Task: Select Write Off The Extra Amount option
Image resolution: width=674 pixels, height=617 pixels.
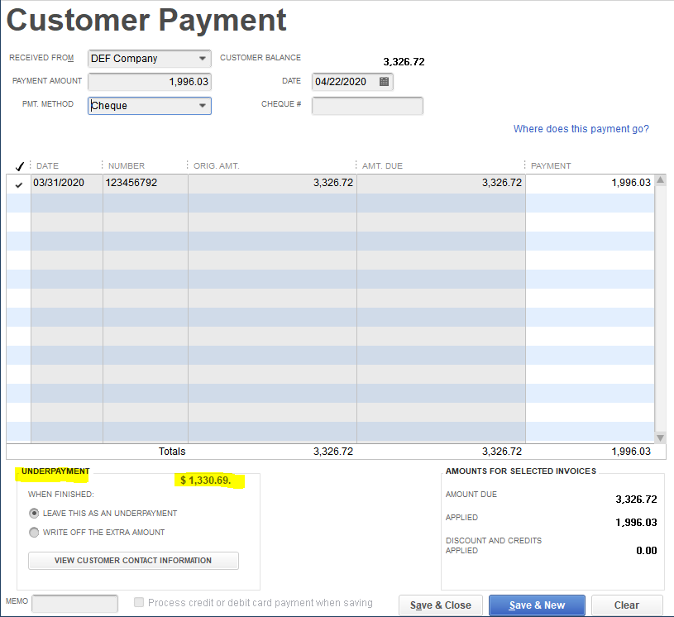Action: [x=34, y=533]
